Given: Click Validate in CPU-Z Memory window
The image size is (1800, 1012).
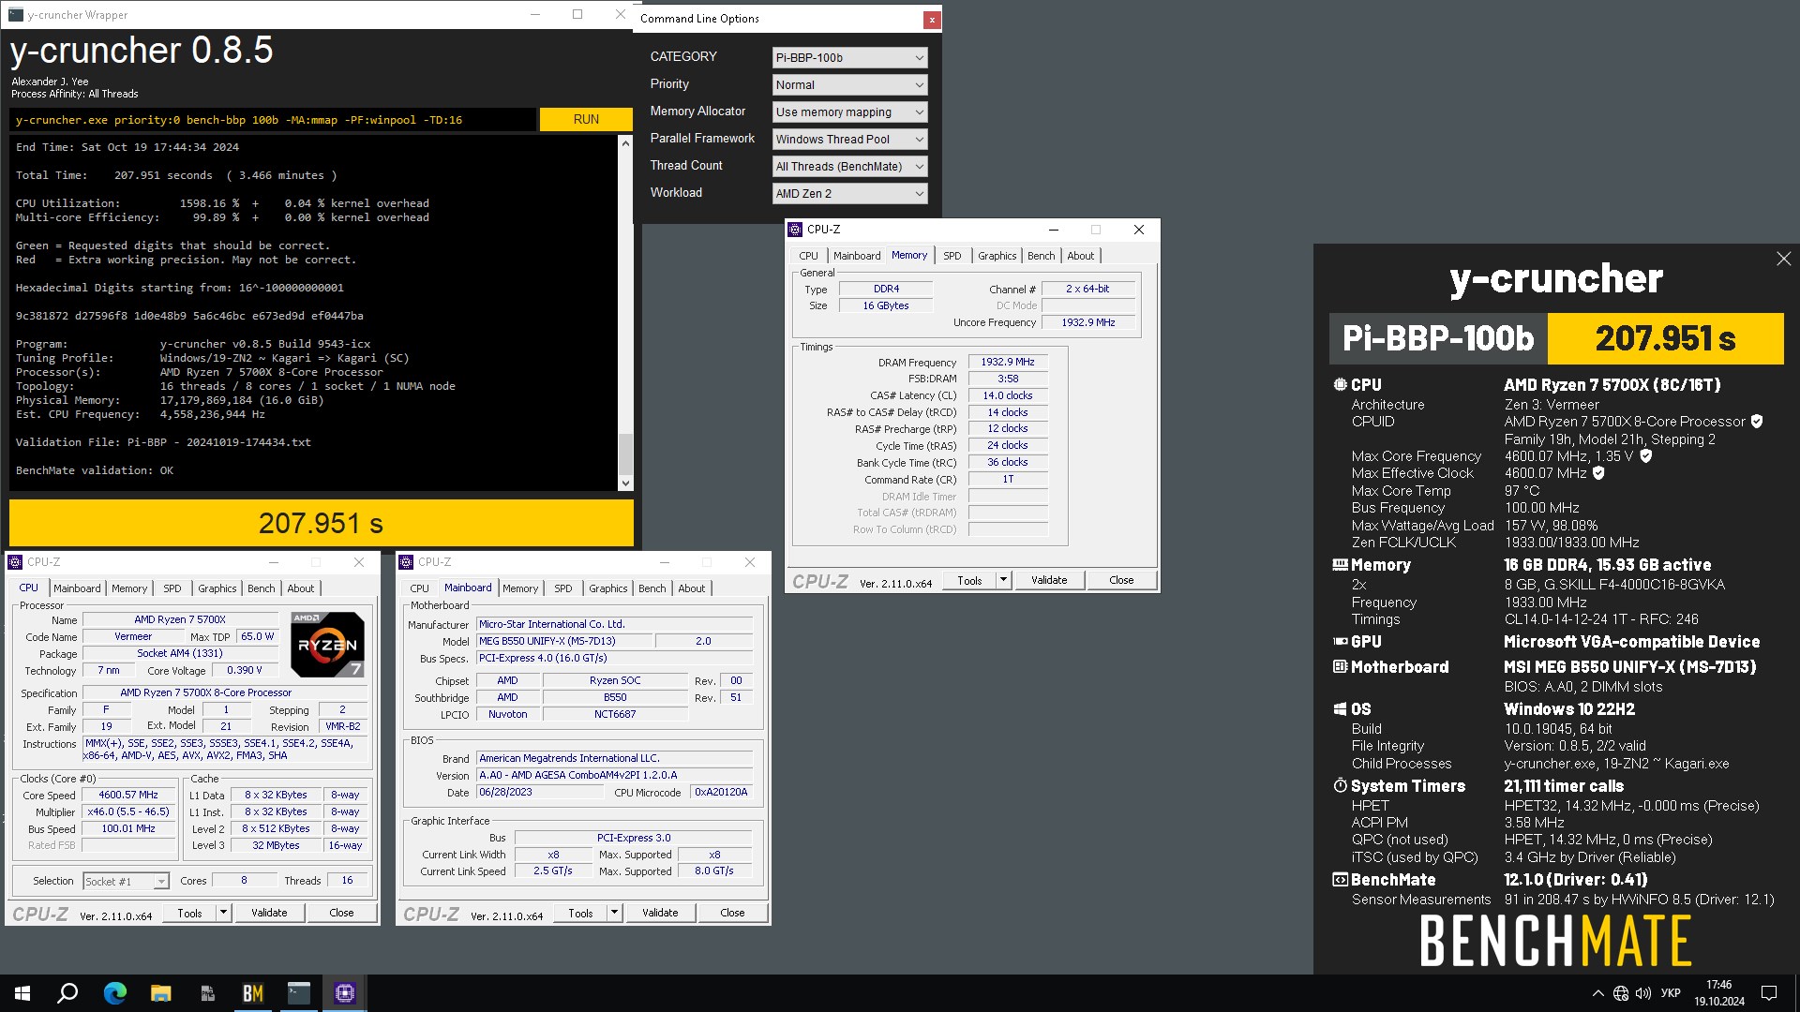Looking at the screenshot, I should [x=1049, y=580].
